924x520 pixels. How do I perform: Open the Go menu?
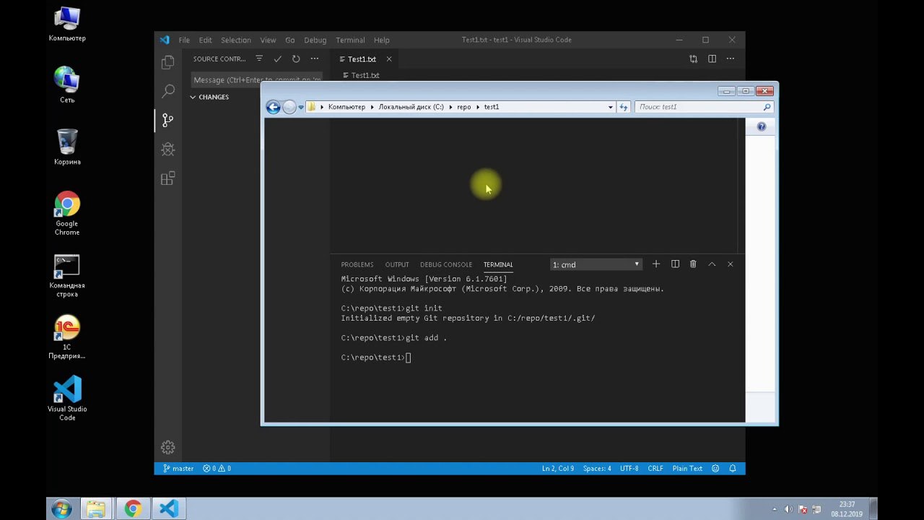coord(290,40)
